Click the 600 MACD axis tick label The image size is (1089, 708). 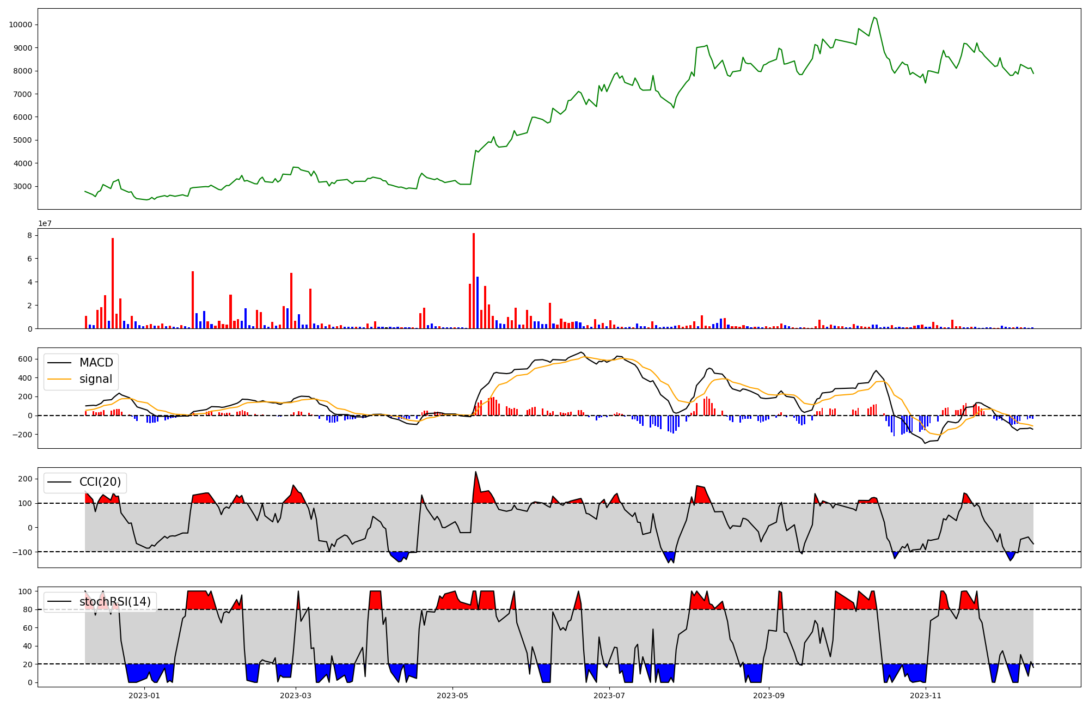tap(24, 359)
